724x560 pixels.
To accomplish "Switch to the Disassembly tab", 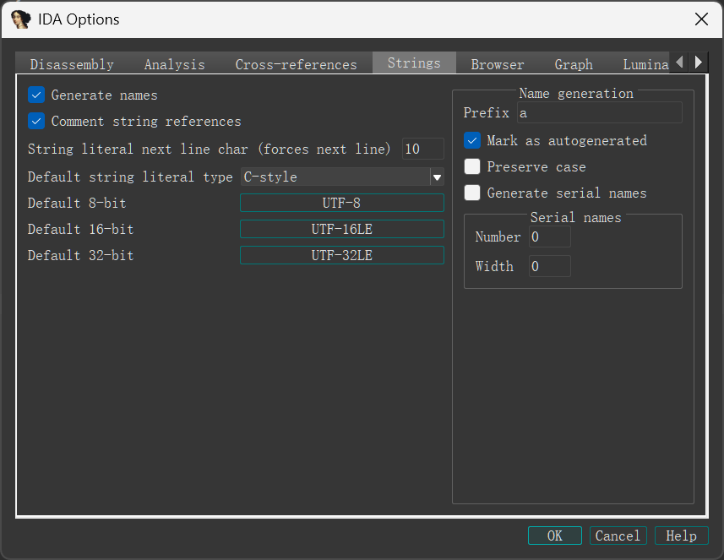I will (x=72, y=64).
